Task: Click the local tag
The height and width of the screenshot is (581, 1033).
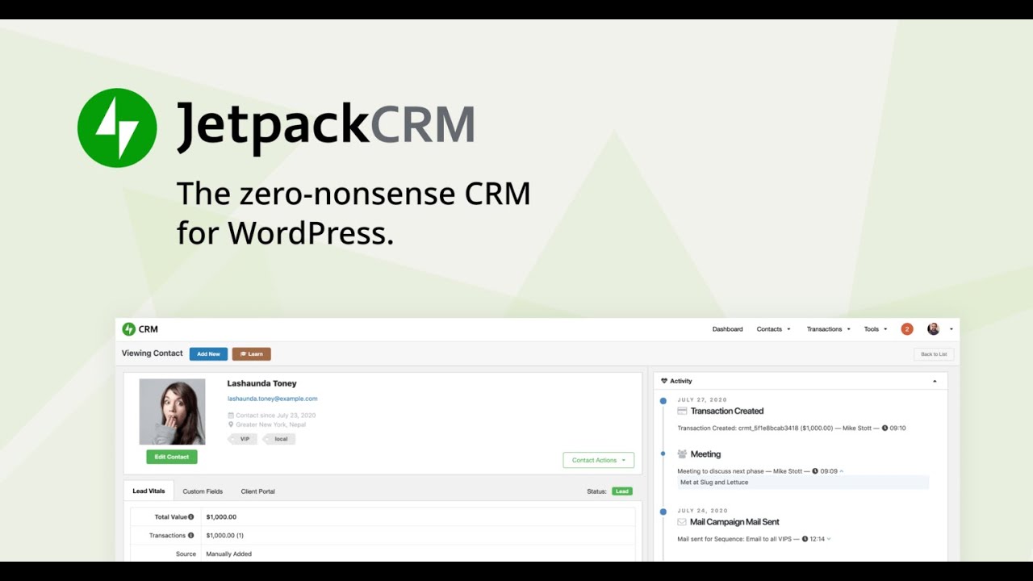Action: (280, 439)
